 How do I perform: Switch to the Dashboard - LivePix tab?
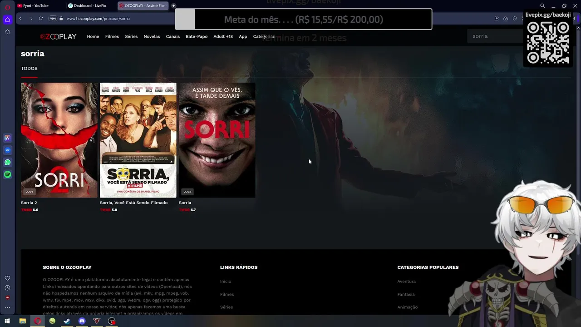(90, 6)
